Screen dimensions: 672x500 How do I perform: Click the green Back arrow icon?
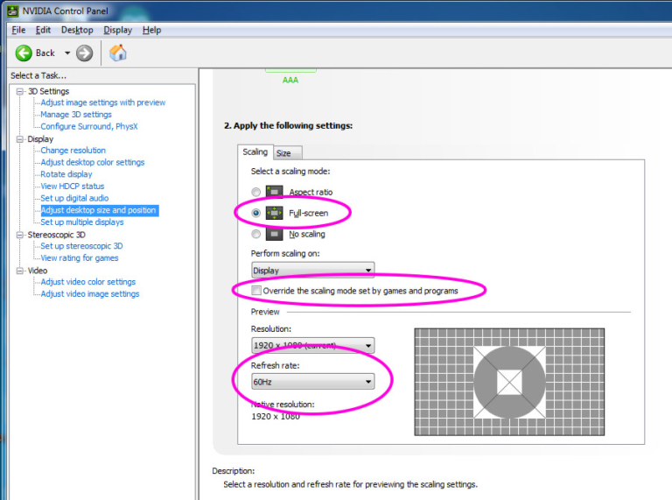pos(24,53)
